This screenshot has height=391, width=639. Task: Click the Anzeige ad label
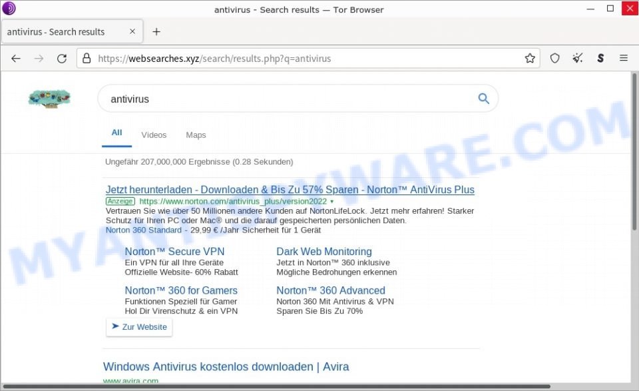pyautogui.click(x=120, y=201)
